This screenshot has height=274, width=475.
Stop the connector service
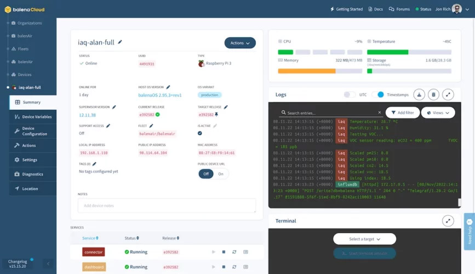[224, 252]
